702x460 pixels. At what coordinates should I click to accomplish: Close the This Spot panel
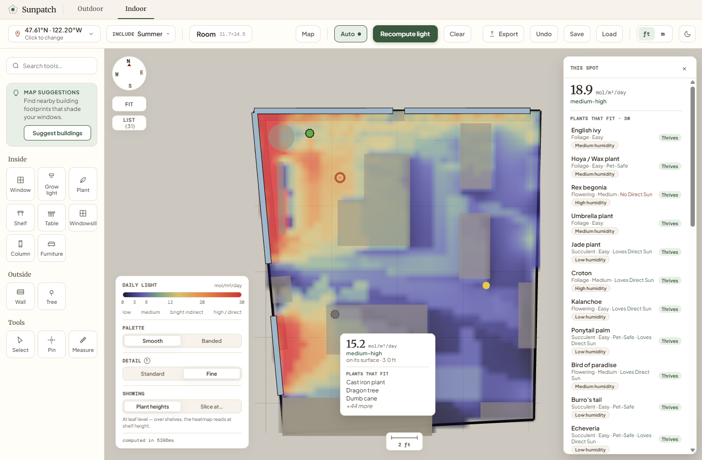pyautogui.click(x=684, y=69)
